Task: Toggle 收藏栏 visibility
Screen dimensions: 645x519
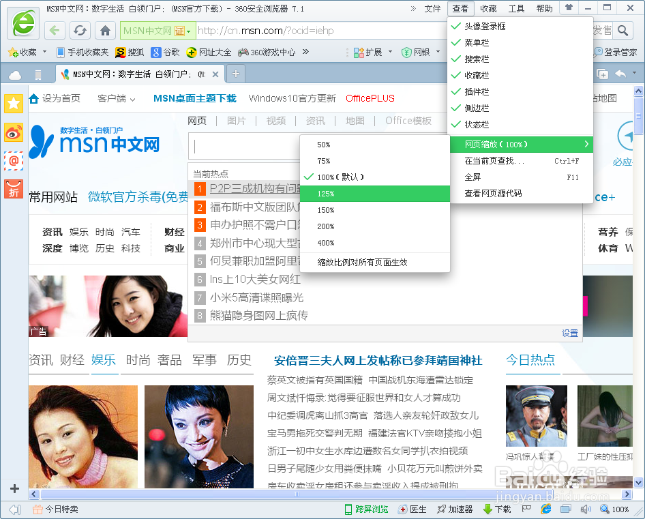Action: tap(520, 75)
